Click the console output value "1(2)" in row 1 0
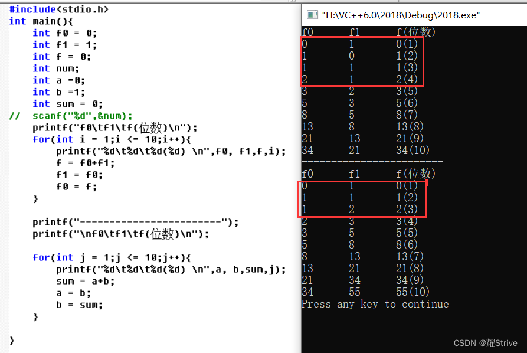This screenshot has height=353, width=527. pos(407,55)
